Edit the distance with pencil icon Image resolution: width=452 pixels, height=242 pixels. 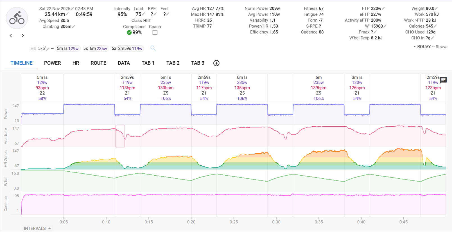point(67,14)
